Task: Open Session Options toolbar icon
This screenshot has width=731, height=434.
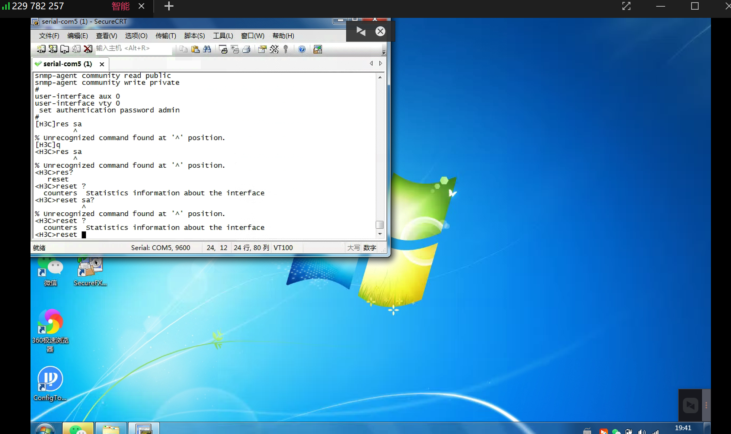Action: tap(262, 49)
